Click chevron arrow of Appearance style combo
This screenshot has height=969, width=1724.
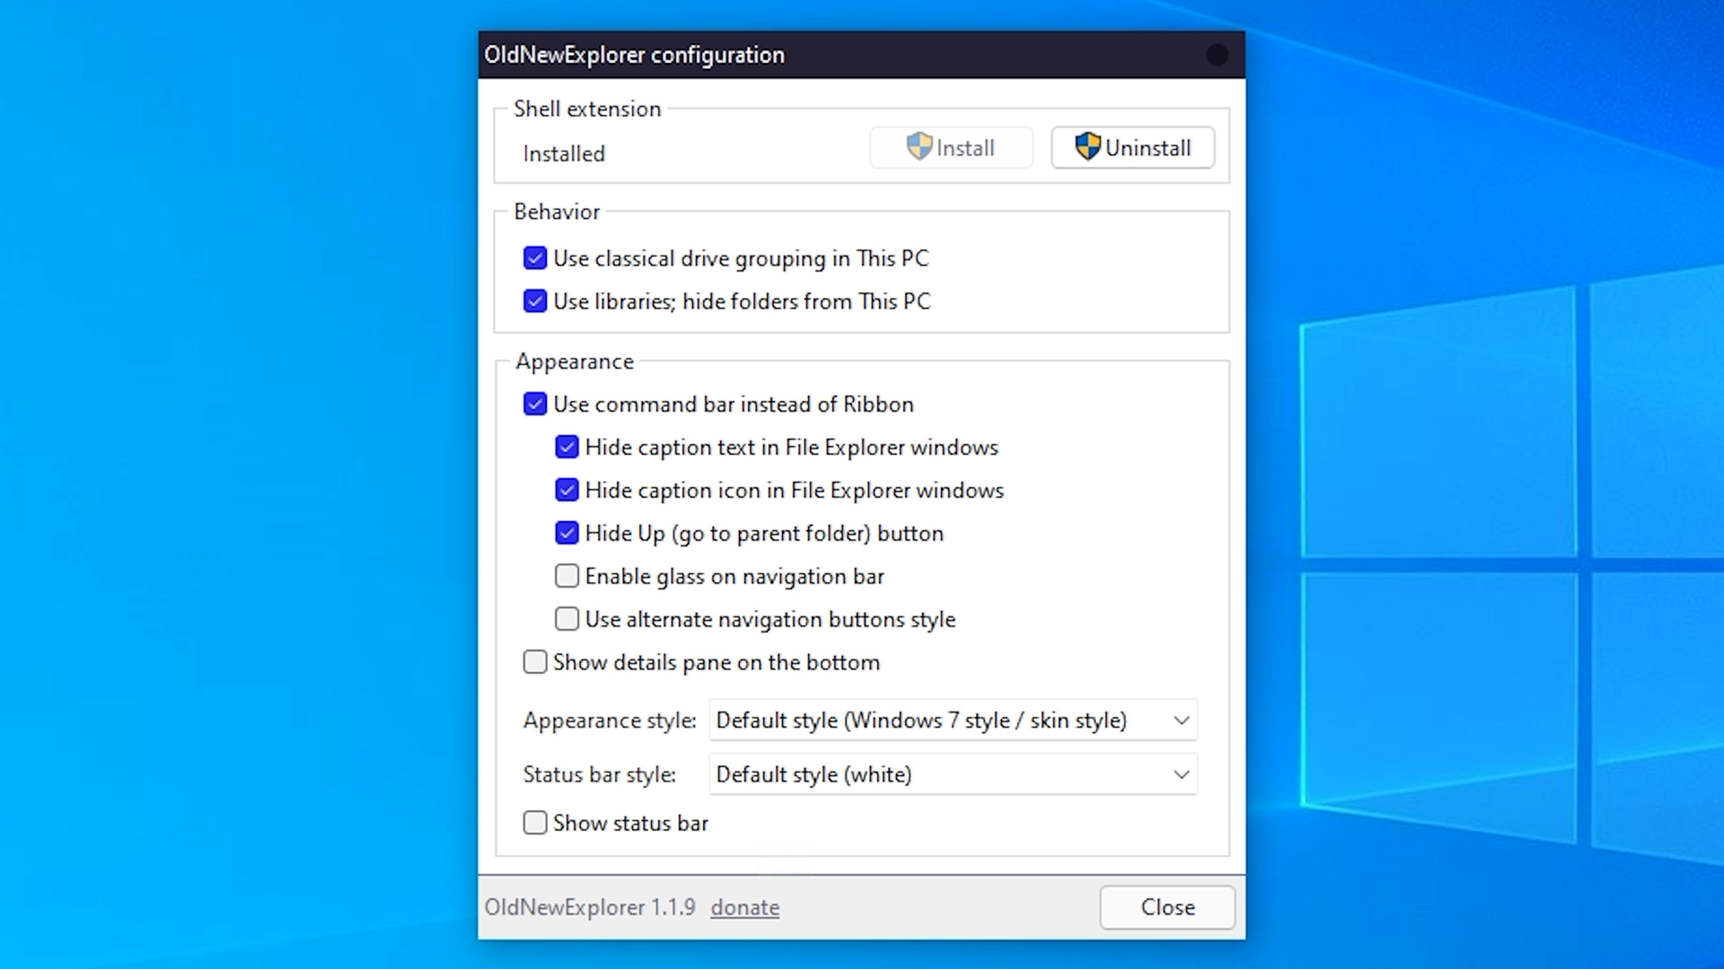[1182, 720]
